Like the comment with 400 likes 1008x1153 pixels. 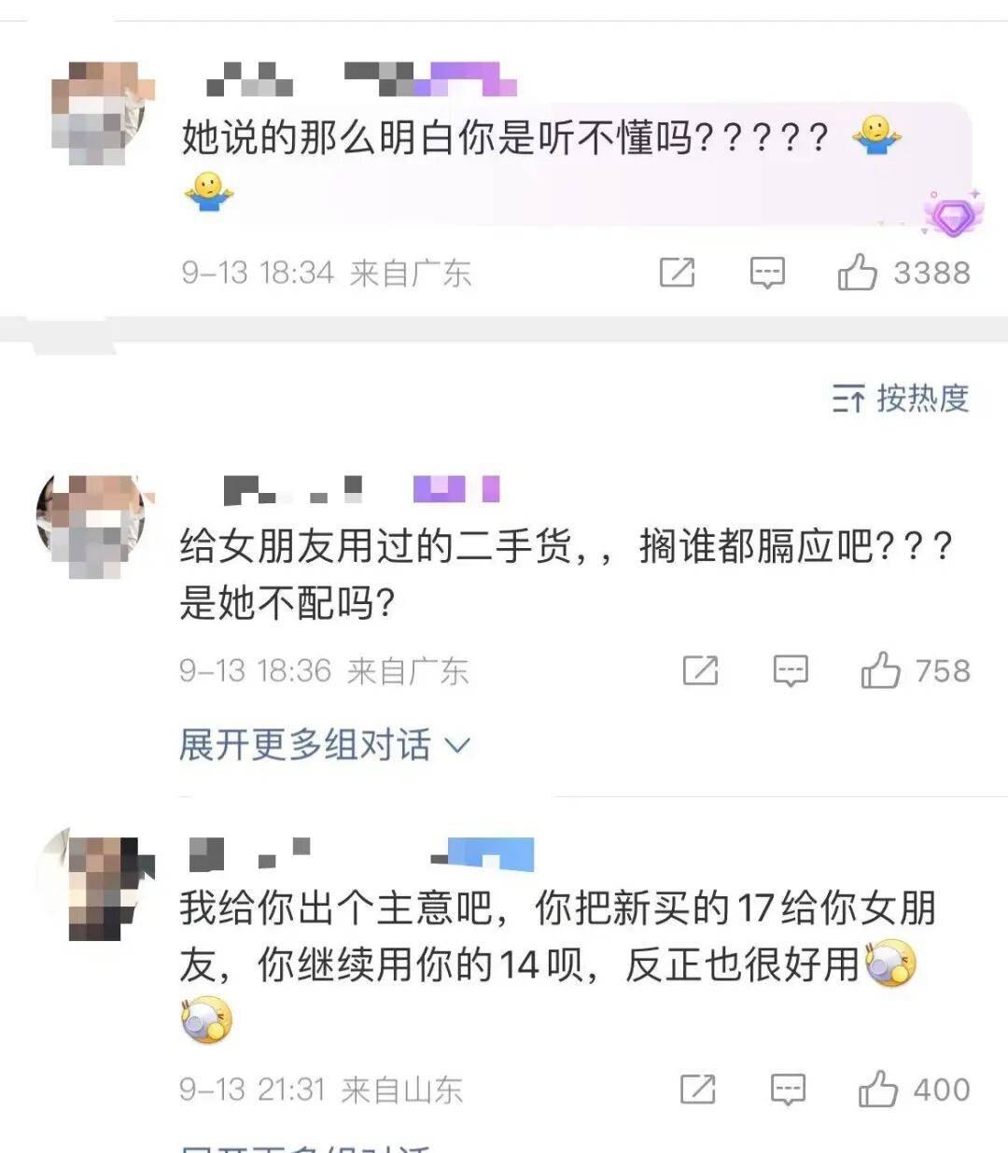tap(877, 1088)
